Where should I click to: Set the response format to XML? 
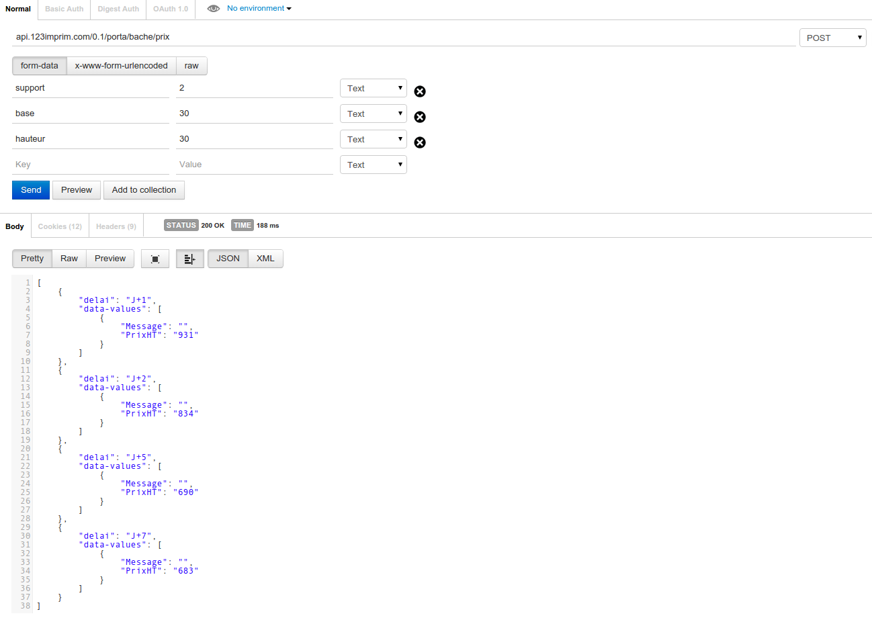tap(265, 259)
